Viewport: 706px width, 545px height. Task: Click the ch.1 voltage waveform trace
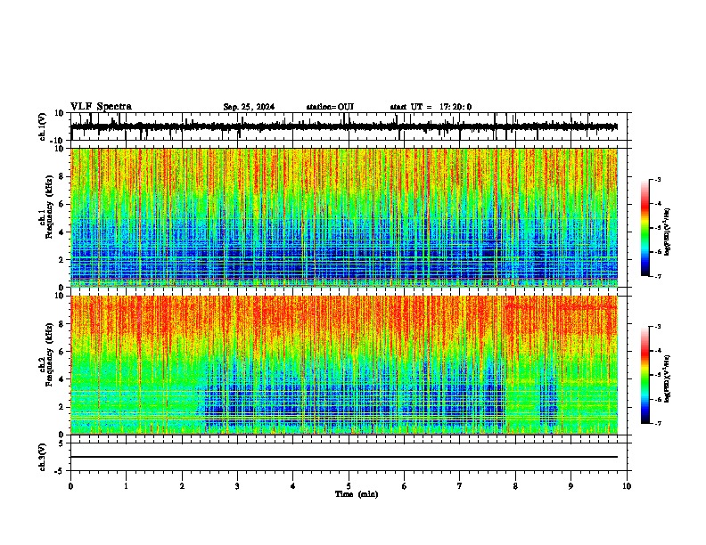(344, 126)
